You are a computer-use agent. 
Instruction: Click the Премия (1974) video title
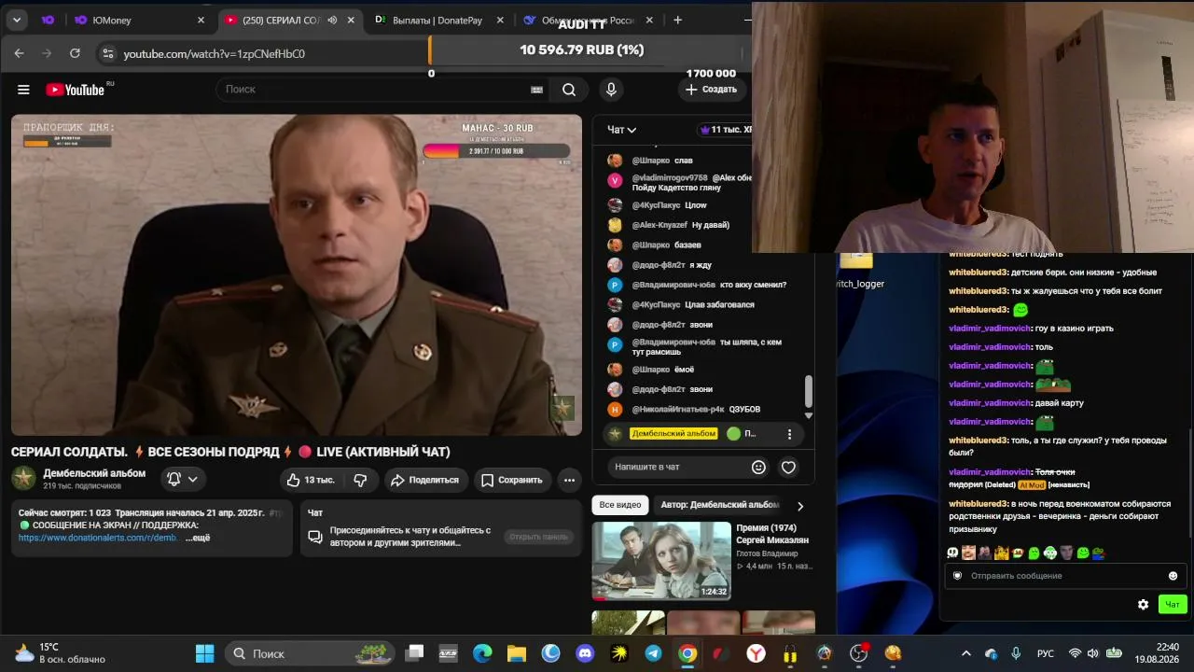pyautogui.click(x=772, y=534)
